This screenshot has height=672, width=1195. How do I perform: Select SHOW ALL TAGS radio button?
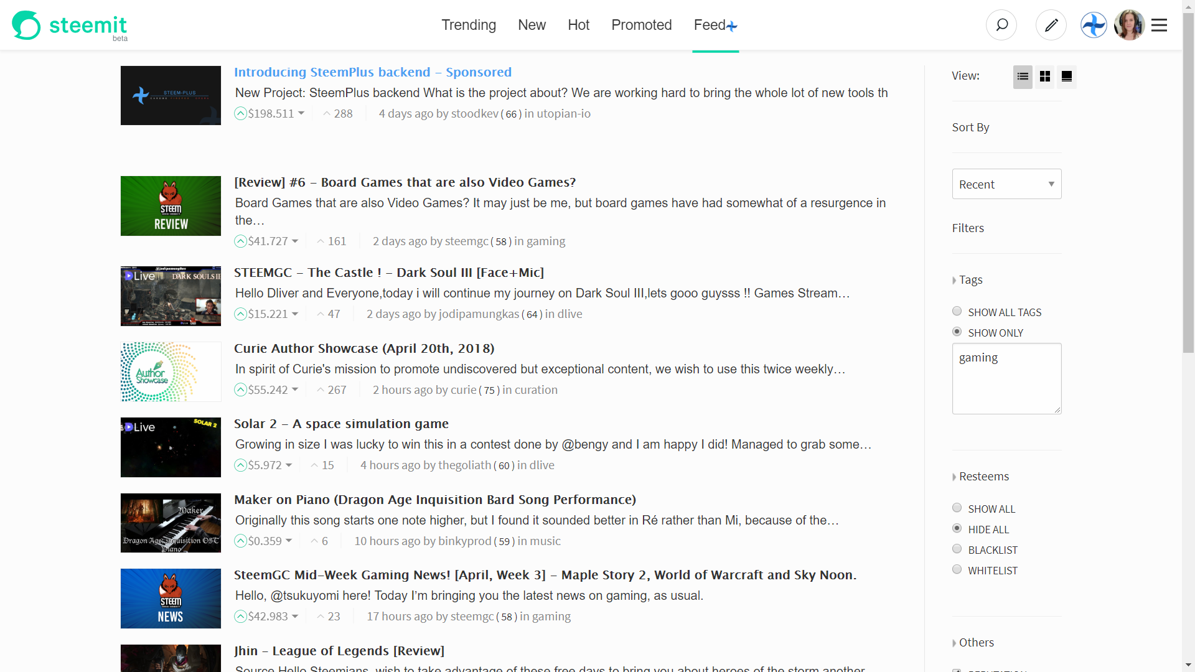[x=957, y=311]
